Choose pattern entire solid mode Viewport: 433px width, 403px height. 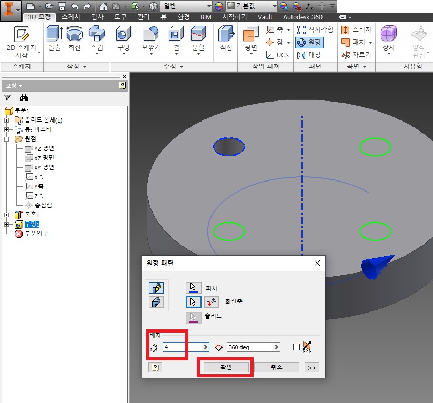click(156, 302)
